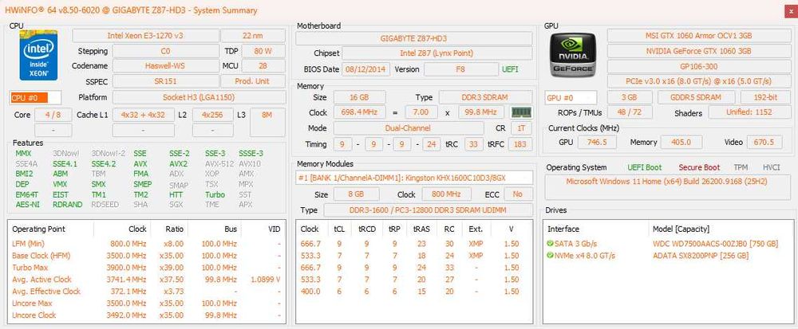Screen dimensions: 798x329
Task: Click the SSPEC value SR151
Action: point(165,81)
